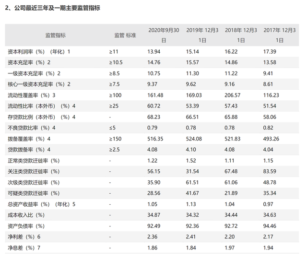Click the 41.67 cell

(192, 193)
